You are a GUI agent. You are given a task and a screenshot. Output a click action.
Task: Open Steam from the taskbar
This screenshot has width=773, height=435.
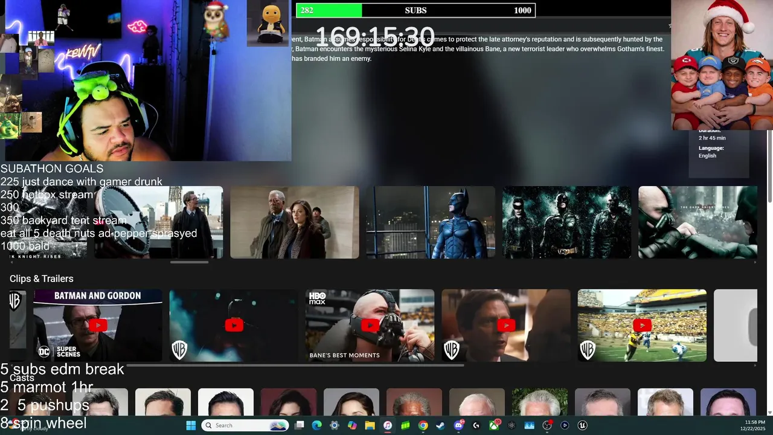click(x=441, y=425)
